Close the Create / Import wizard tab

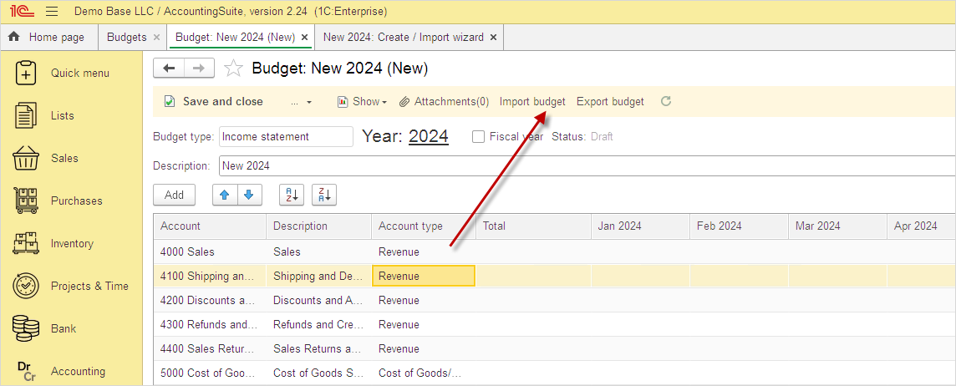(493, 38)
